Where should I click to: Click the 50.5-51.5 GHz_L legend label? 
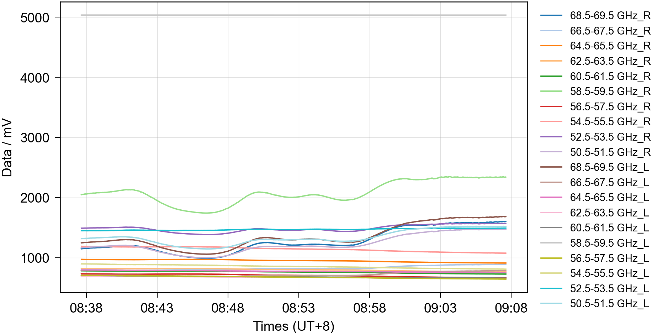click(x=609, y=304)
